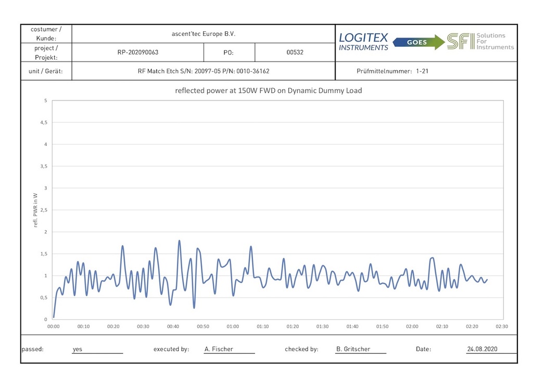Click the SFI Solutions For Instruments logo

[480, 42]
